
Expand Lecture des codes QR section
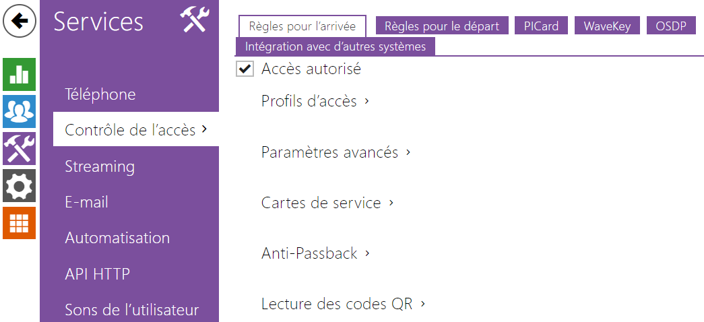pos(343,304)
